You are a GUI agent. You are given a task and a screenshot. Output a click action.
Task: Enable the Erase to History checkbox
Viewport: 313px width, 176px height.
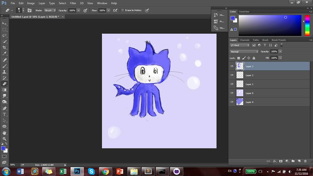(123, 10)
